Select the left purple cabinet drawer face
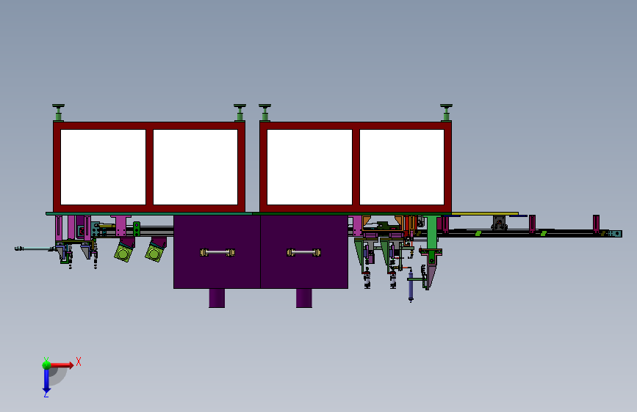The width and height of the screenshot is (637, 412). coord(217,252)
